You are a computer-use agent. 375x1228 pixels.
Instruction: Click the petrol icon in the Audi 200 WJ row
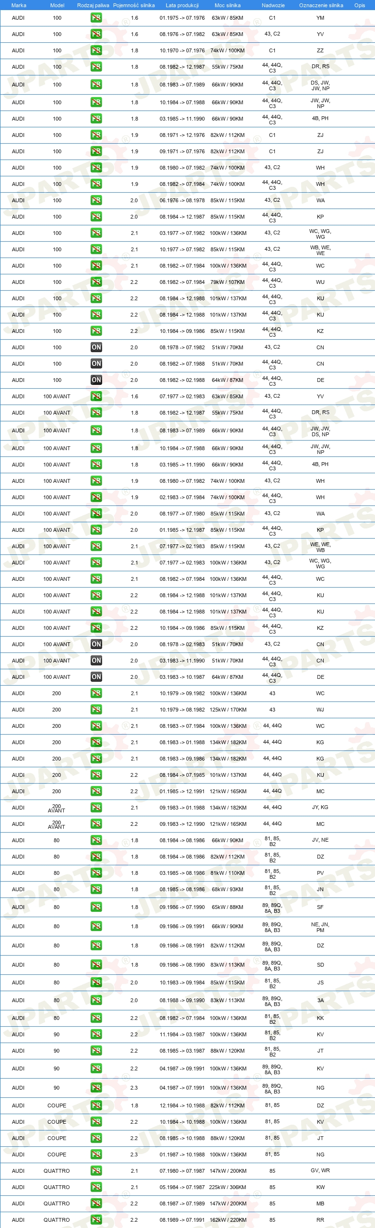tap(96, 710)
